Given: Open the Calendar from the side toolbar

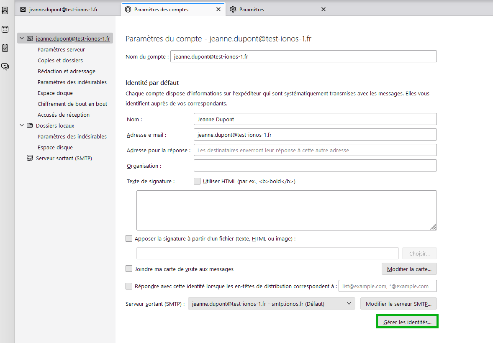Looking at the screenshot, I should (x=5, y=29).
